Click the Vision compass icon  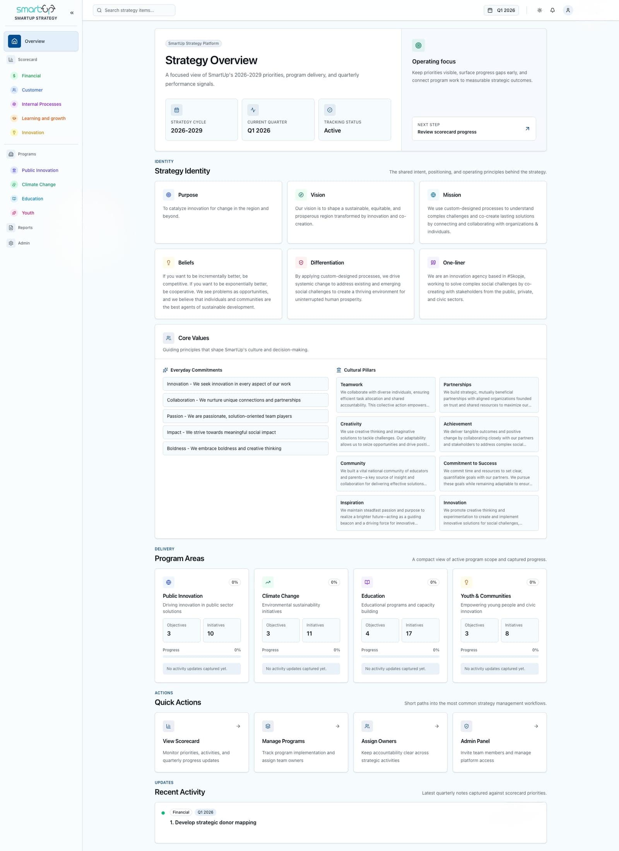[301, 195]
